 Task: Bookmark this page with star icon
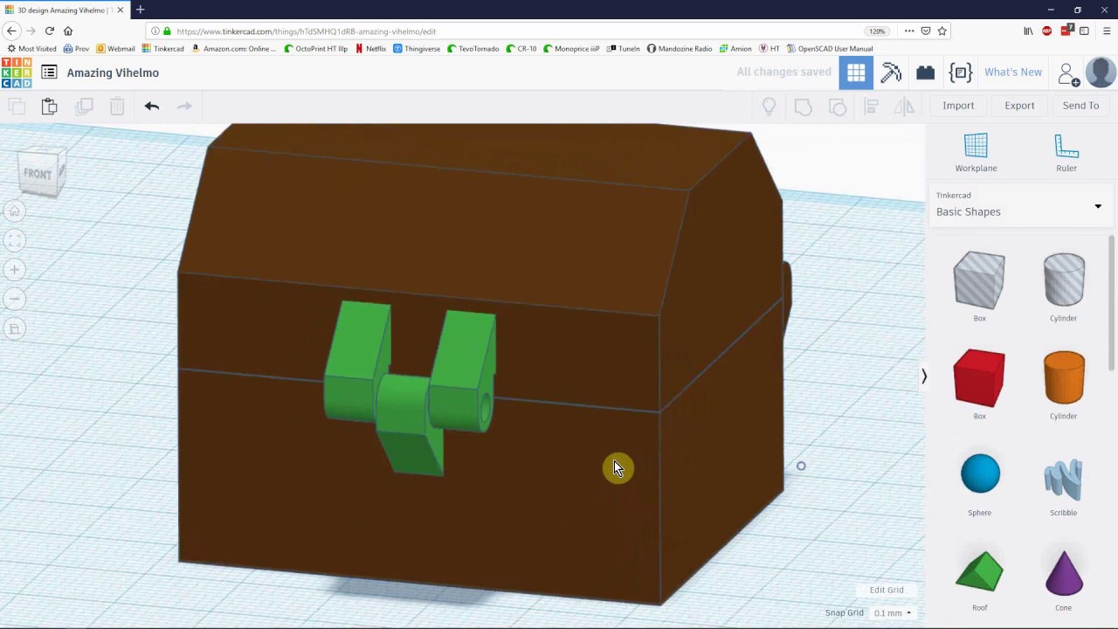[x=942, y=31]
